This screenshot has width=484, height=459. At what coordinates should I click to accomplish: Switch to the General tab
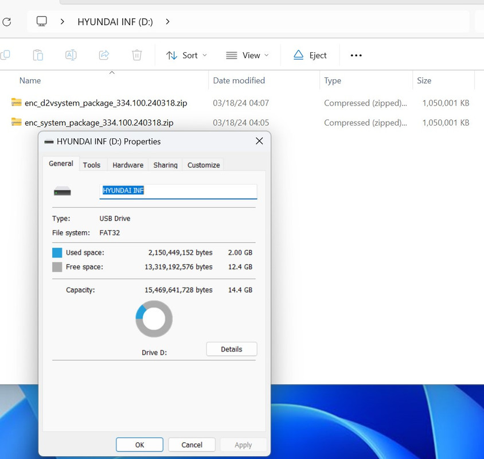click(x=61, y=164)
